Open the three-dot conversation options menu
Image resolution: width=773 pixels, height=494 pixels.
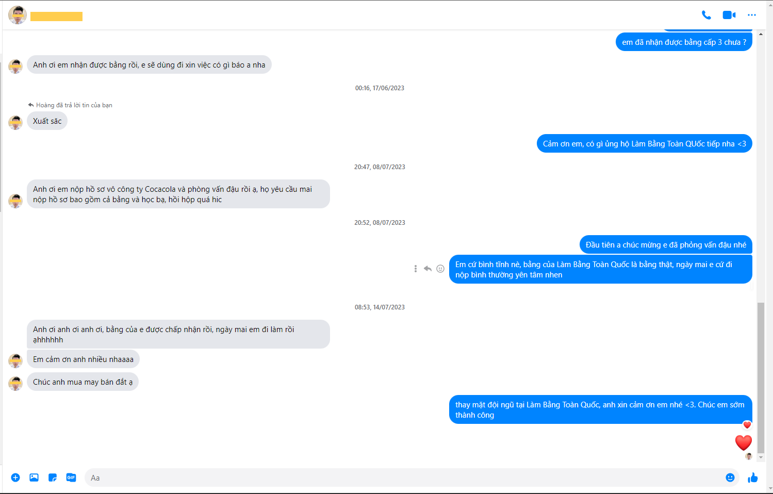pos(751,15)
